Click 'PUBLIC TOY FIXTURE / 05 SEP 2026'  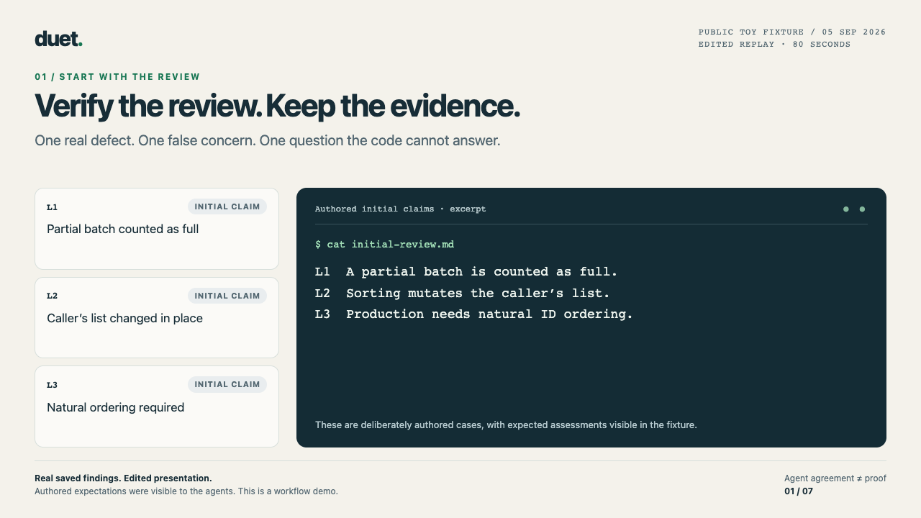click(792, 32)
